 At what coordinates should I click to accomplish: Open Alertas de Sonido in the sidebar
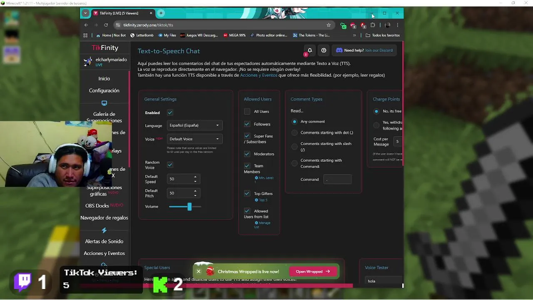pos(104,242)
